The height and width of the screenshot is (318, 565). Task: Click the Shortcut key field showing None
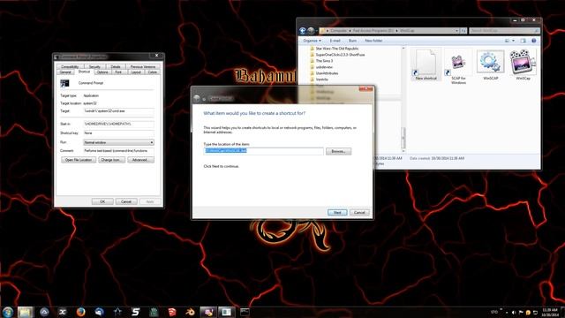(x=118, y=133)
